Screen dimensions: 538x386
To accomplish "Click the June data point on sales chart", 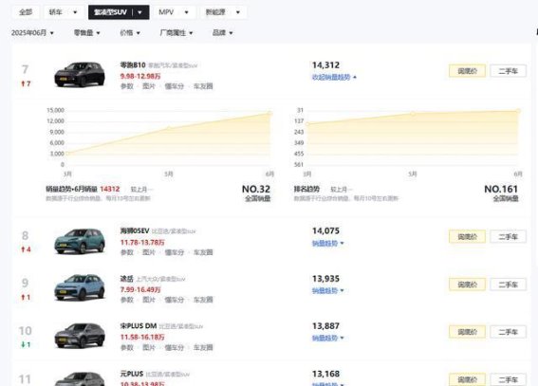I will pyautogui.click(x=269, y=113).
